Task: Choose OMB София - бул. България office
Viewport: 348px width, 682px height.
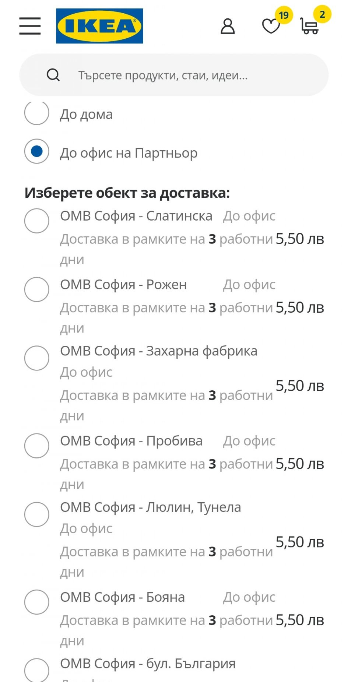Action: [x=37, y=669]
